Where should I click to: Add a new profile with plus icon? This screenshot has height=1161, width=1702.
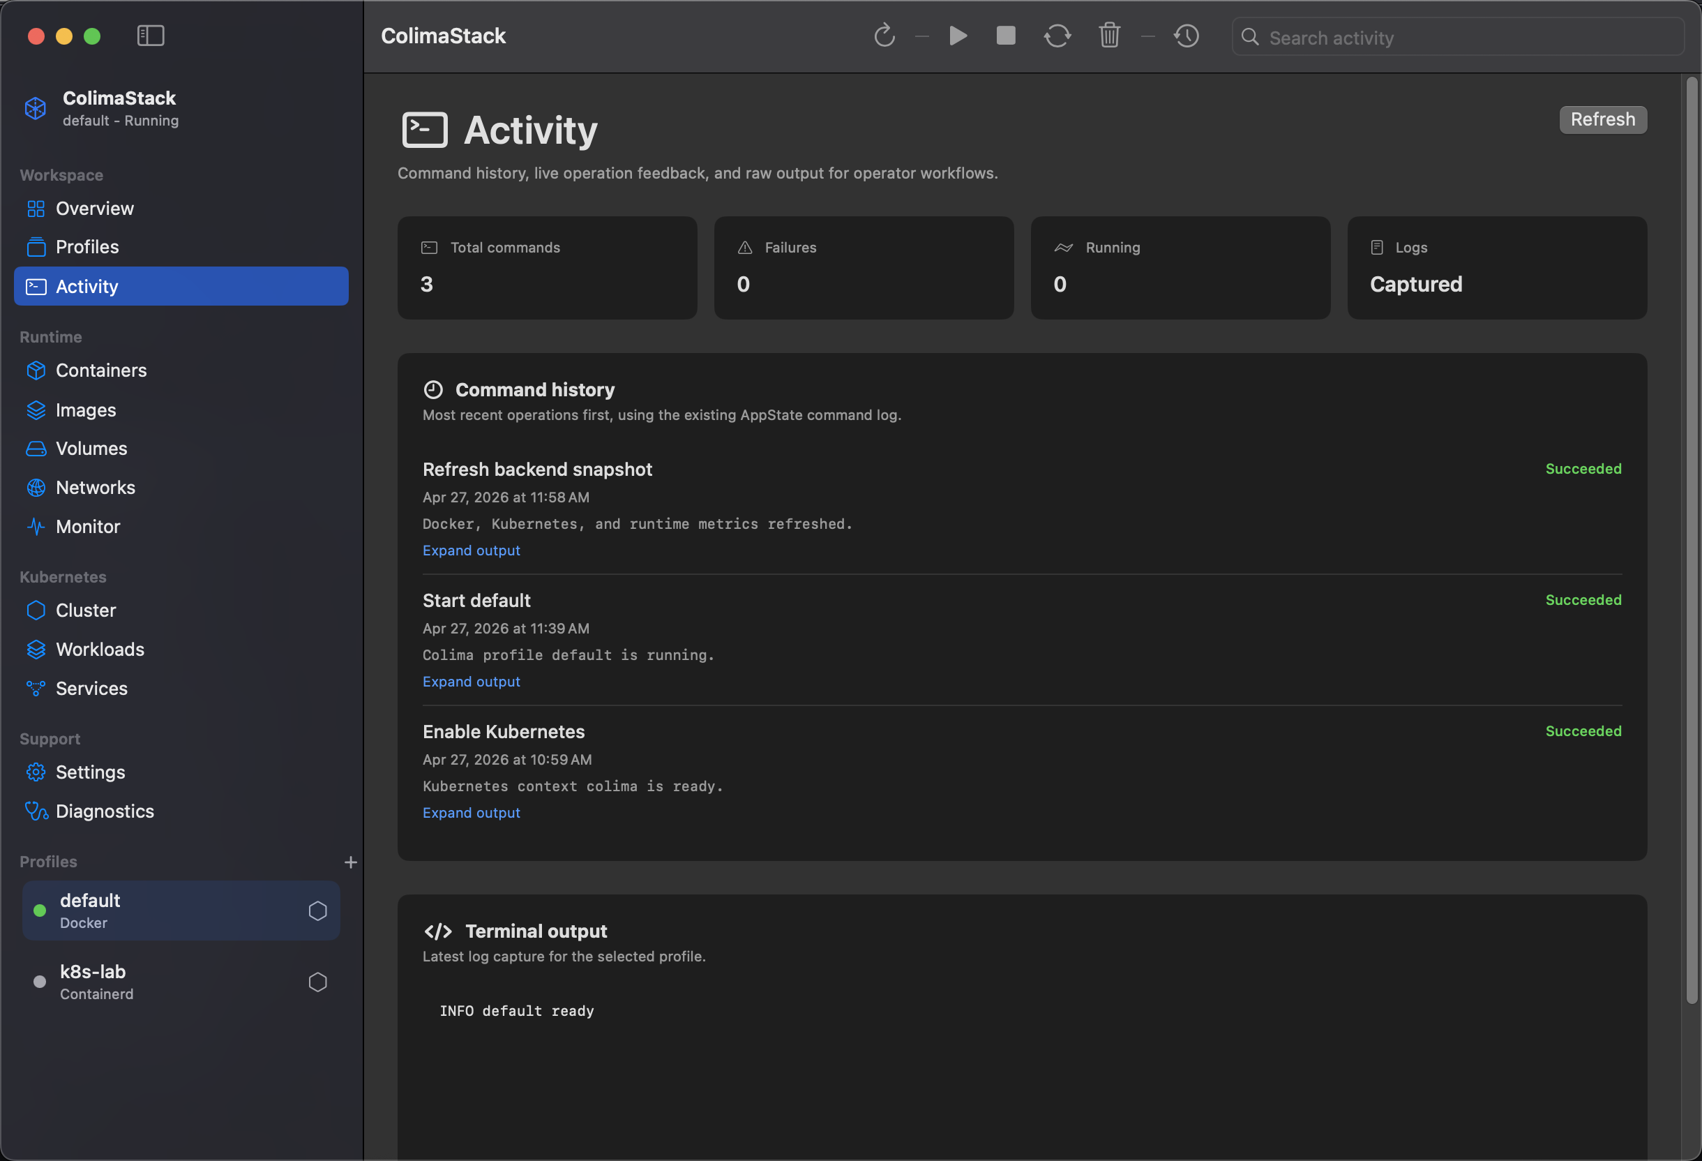(351, 863)
